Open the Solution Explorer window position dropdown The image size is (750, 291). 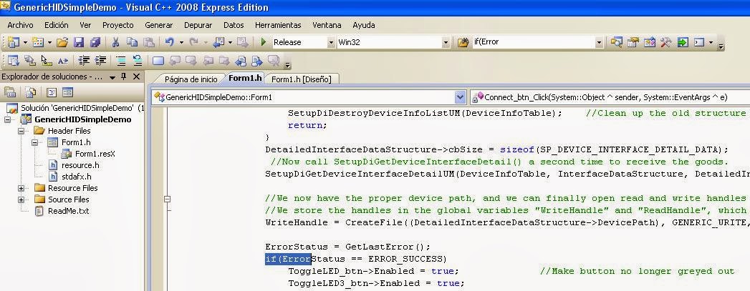(x=112, y=77)
